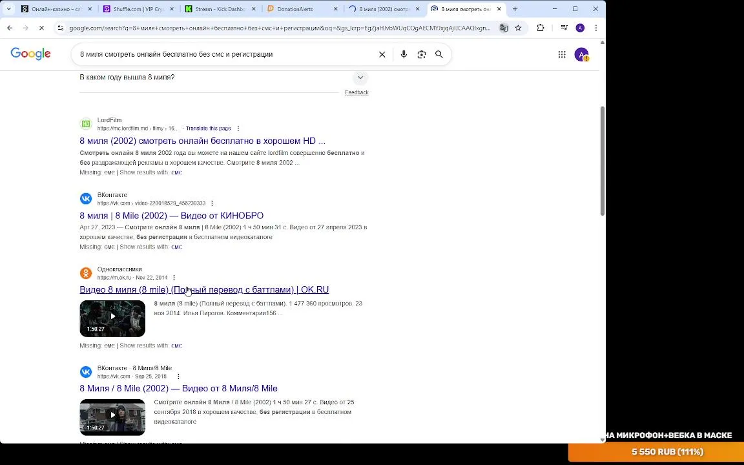Click the LordFilm site favicon
The height and width of the screenshot is (465, 744).
86,124
